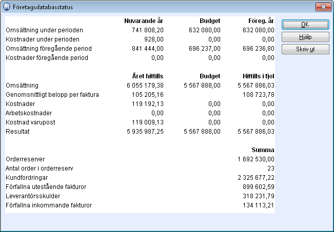Click the value 2 325 677,22
The image size is (334, 232).
256,178
